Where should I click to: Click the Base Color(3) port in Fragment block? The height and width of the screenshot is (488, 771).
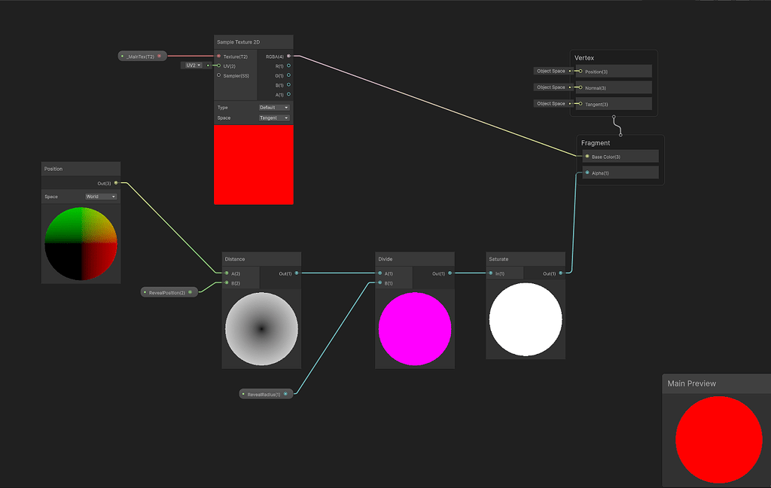587,157
